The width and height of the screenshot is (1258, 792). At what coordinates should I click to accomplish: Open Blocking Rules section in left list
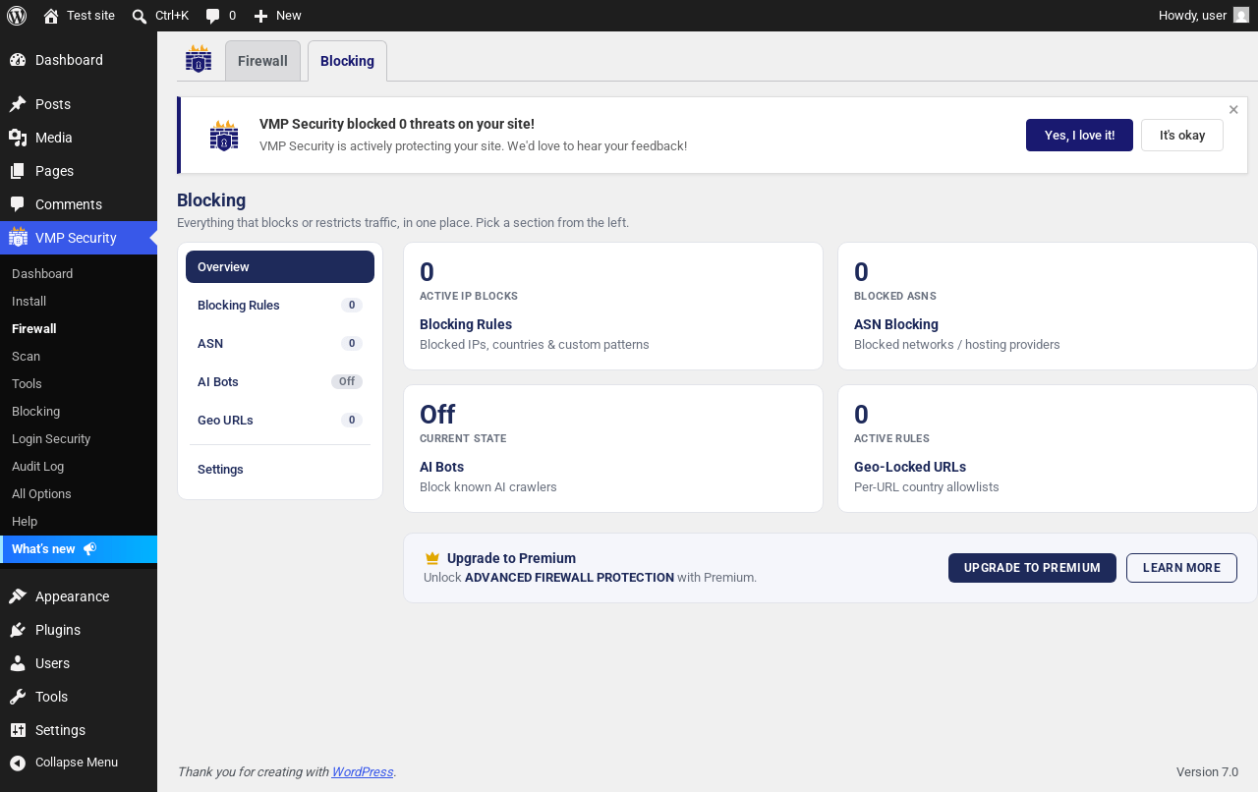(x=280, y=305)
